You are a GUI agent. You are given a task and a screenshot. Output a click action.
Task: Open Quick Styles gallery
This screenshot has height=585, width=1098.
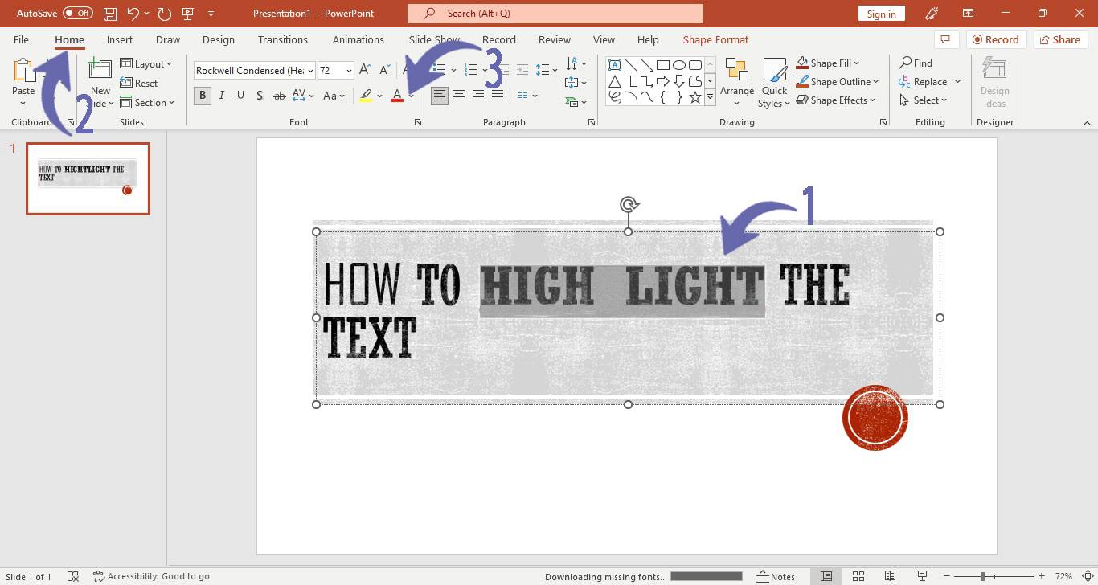(774, 83)
